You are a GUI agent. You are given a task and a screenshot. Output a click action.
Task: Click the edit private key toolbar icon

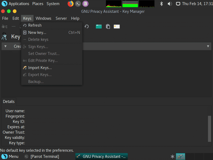(x=5, y=26)
